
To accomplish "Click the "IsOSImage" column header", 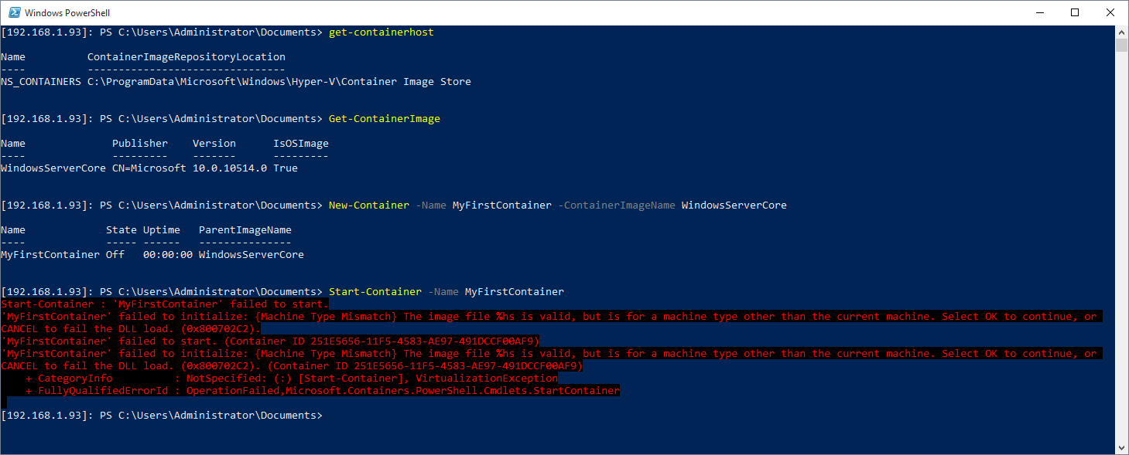I will click(301, 144).
